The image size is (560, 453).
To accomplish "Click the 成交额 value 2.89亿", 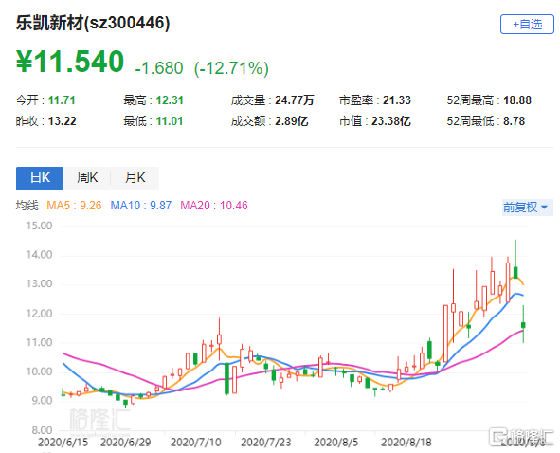I will pyautogui.click(x=292, y=121).
